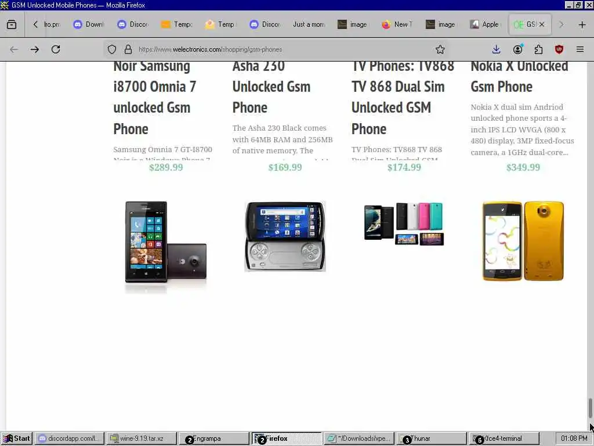Click the 01:08 PM taskbar clock
This screenshot has width=594, height=446.
574,438
